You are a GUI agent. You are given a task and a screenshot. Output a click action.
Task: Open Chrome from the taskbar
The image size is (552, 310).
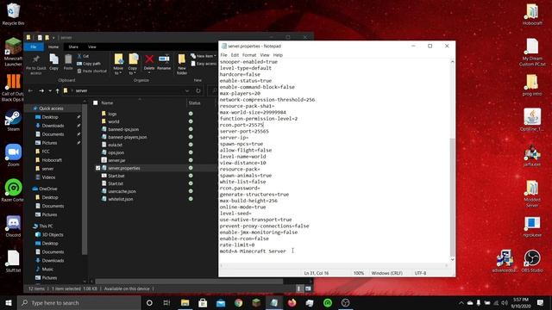coord(238,302)
